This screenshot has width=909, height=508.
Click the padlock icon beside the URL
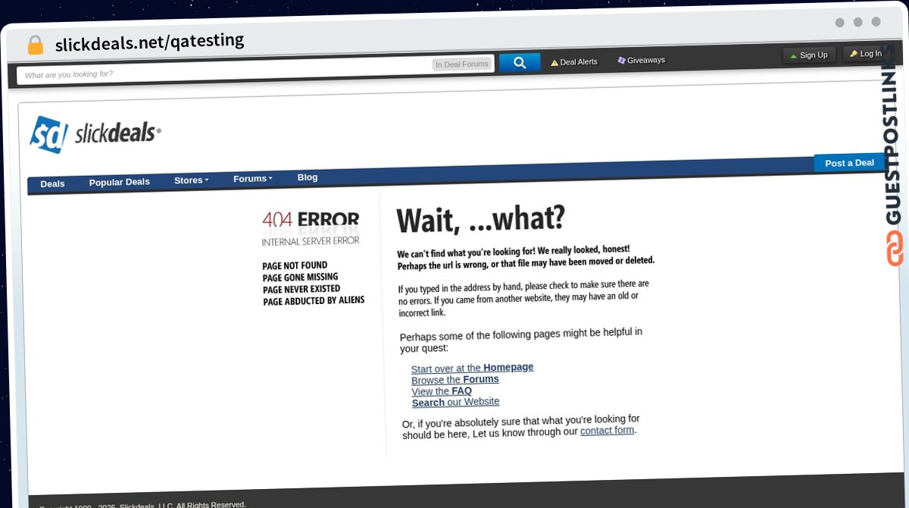35,45
